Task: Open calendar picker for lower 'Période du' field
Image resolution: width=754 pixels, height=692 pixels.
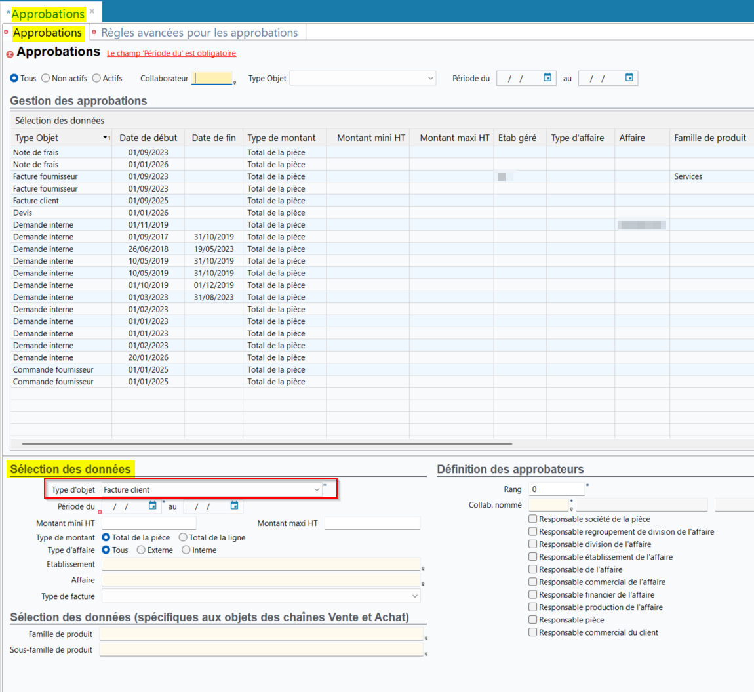Action: click(153, 506)
